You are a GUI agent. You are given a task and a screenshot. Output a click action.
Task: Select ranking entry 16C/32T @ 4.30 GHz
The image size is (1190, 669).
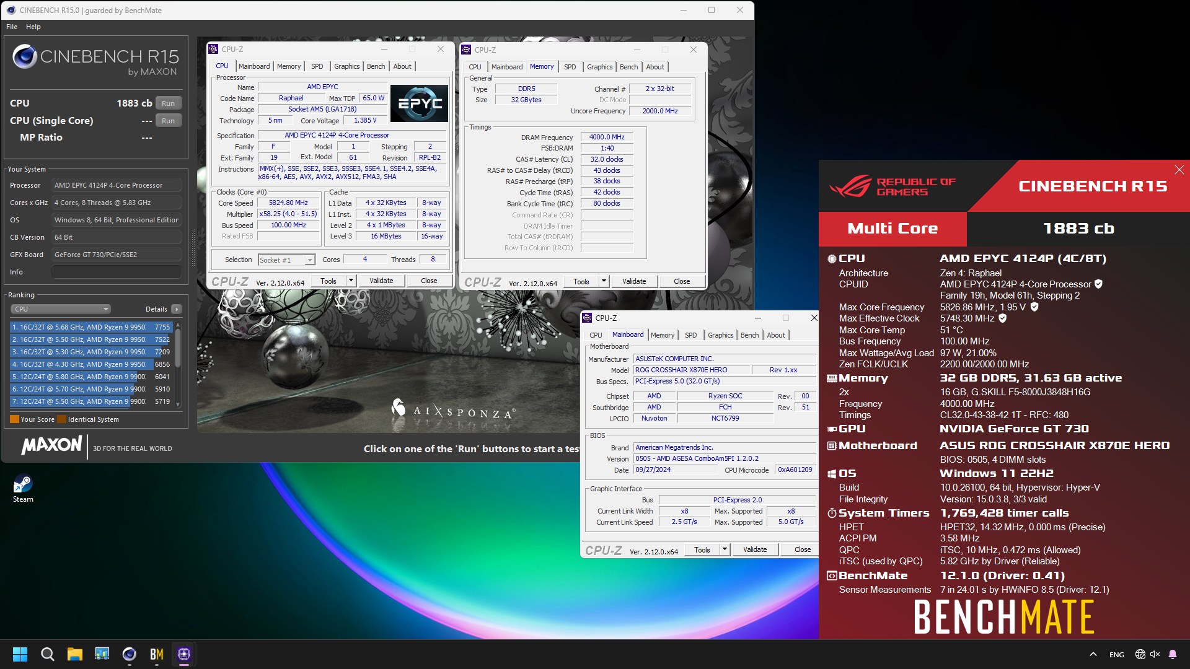click(90, 364)
